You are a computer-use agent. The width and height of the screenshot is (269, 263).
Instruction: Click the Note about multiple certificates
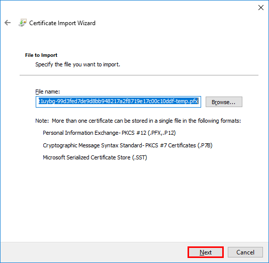tap(138, 121)
